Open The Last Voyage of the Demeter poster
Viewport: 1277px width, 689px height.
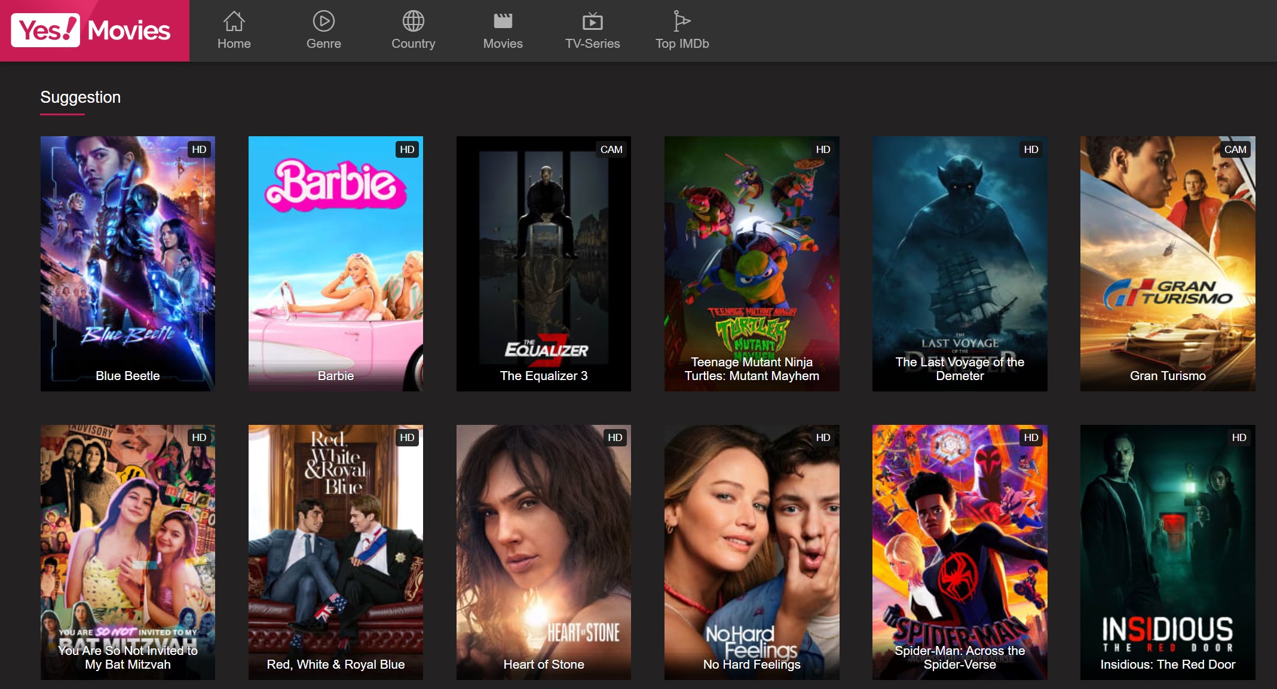[x=960, y=264]
